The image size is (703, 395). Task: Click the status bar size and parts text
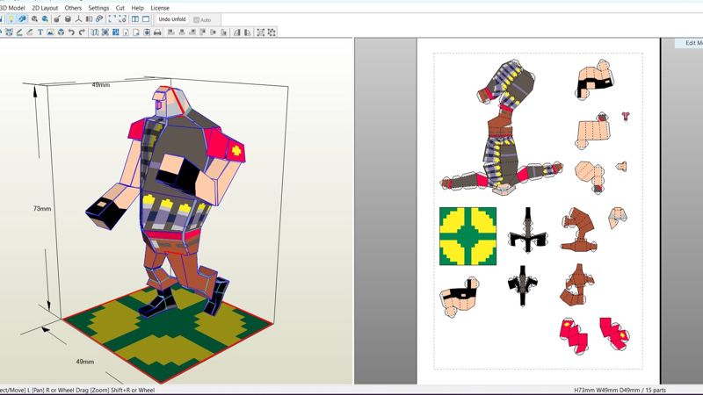pos(620,391)
